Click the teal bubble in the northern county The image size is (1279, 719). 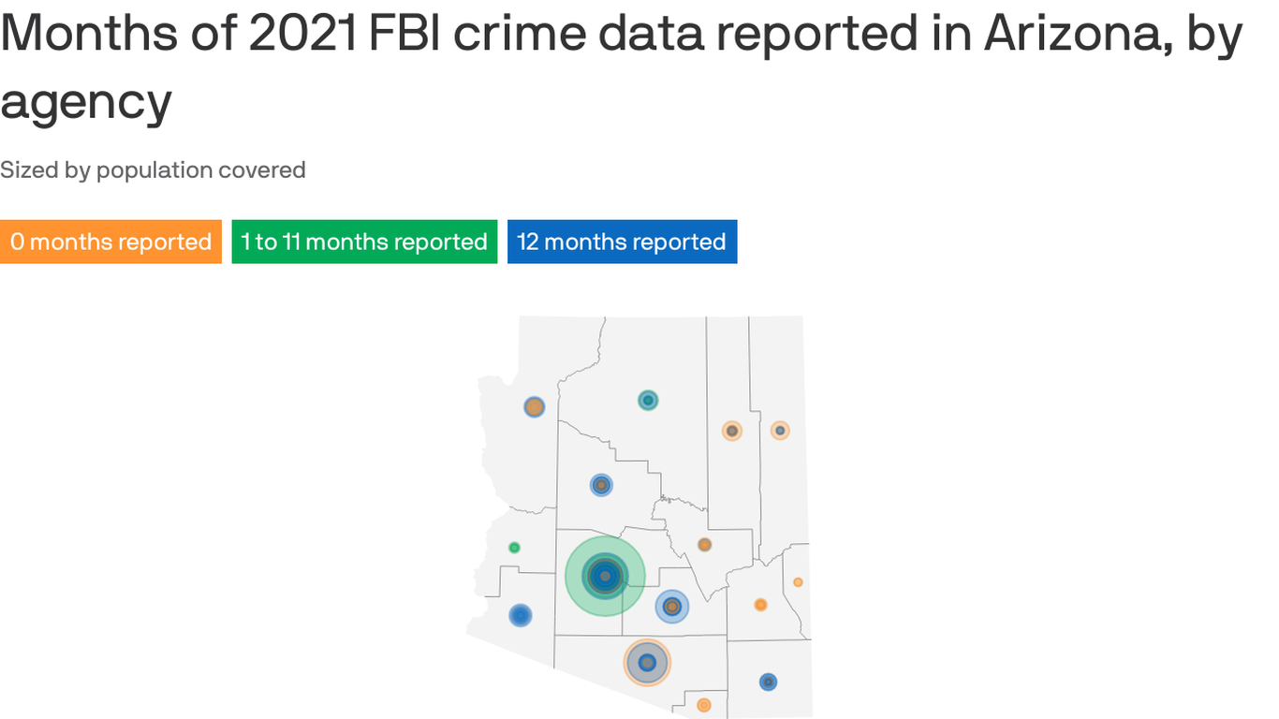(x=648, y=401)
